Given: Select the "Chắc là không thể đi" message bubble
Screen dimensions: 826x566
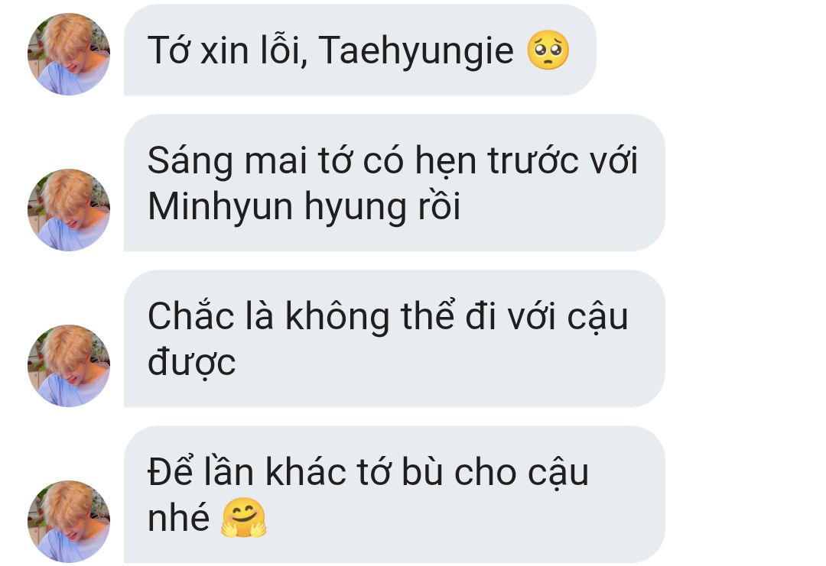Looking at the screenshot, I should 394,338.
